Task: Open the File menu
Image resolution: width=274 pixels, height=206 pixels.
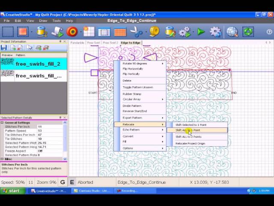Action: (7, 21)
